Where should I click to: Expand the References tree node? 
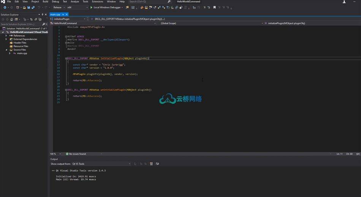click(6, 36)
